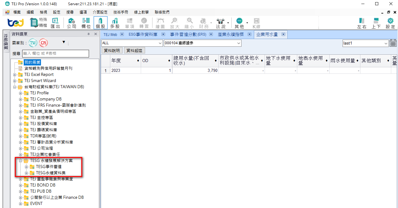Switch to the TEJ Web tab
The height and width of the screenshot is (208, 398).
point(110,34)
